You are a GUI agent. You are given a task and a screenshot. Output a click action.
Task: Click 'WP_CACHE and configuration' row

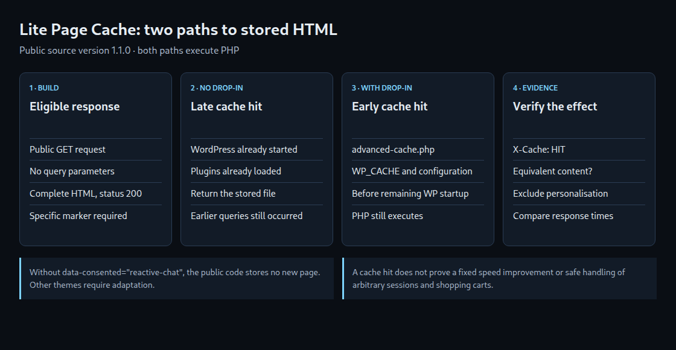click(x=418, y=171)
